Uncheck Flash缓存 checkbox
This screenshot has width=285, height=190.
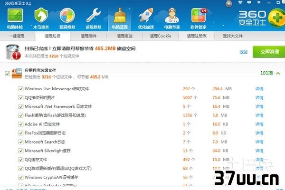[x=21, y=115]
